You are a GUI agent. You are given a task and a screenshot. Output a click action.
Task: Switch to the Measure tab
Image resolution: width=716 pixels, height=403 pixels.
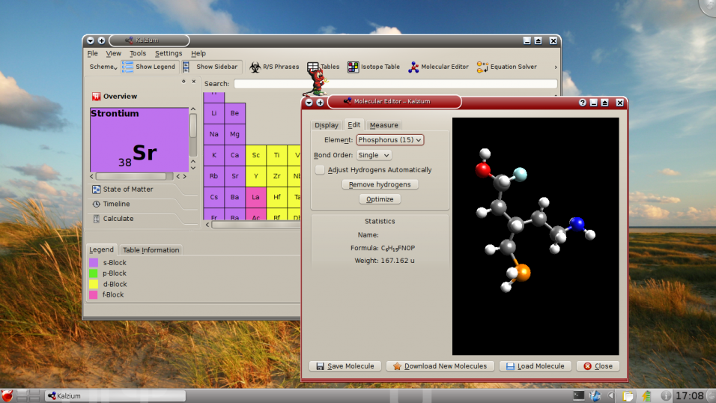[383, 125]
